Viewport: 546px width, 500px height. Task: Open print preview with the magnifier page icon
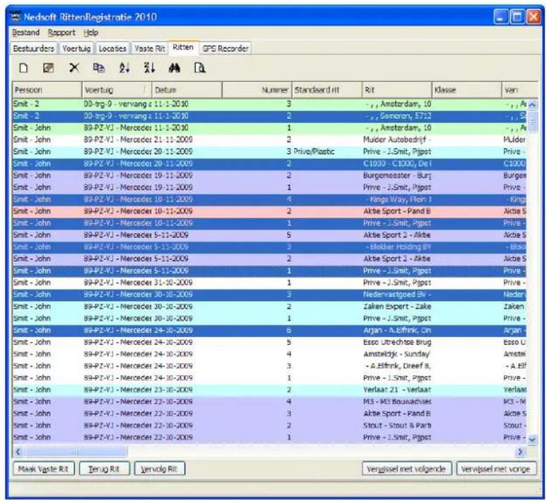point(200,68)
